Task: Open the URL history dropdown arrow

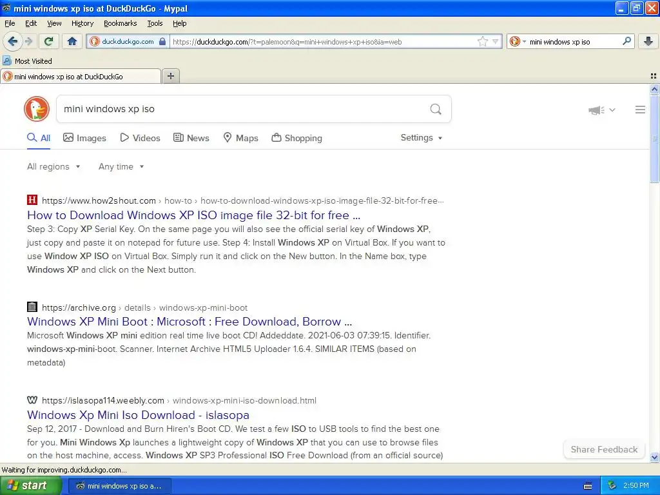Action: tap(496, 41)
